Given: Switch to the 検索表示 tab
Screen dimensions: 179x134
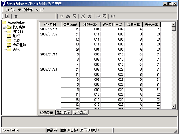Looking at the screenshot, I should point(47,113).
